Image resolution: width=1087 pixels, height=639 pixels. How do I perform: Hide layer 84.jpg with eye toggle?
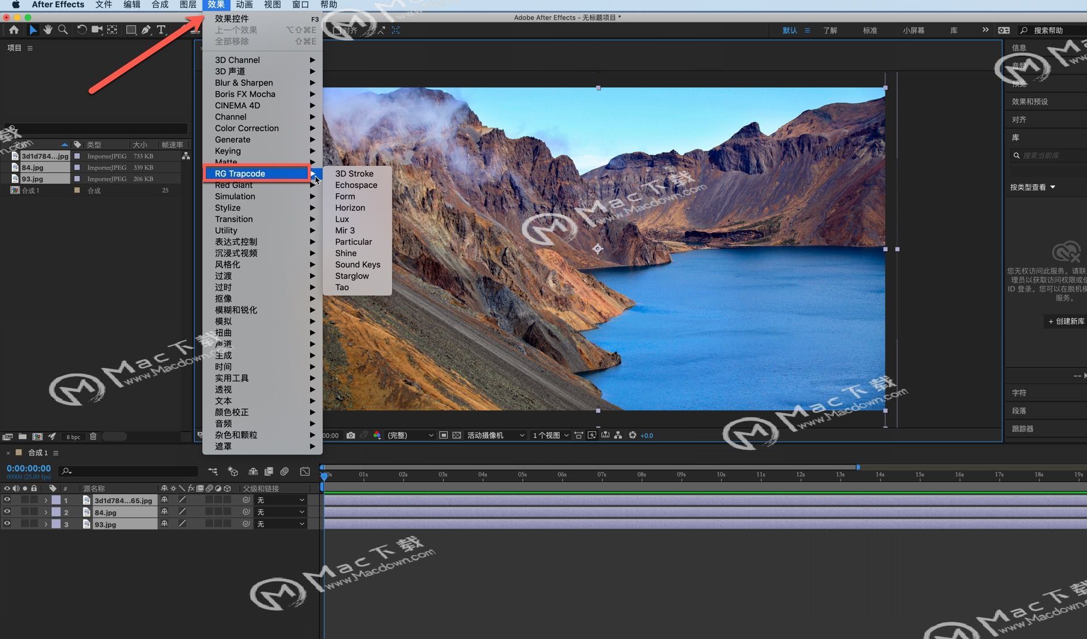click(x=7, y=512)
